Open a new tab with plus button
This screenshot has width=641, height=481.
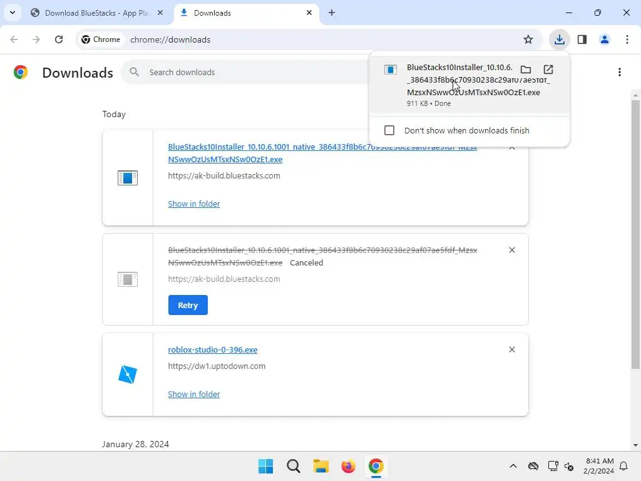[x=332, y=13]
